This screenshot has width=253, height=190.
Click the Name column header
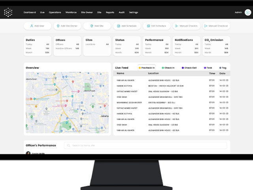[120, 73]
